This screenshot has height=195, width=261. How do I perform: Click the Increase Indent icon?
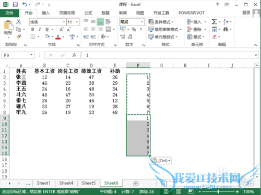coord(93,37)
